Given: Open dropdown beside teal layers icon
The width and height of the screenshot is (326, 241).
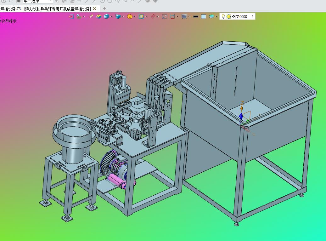Looking at the screenshot, I should 216,17.
